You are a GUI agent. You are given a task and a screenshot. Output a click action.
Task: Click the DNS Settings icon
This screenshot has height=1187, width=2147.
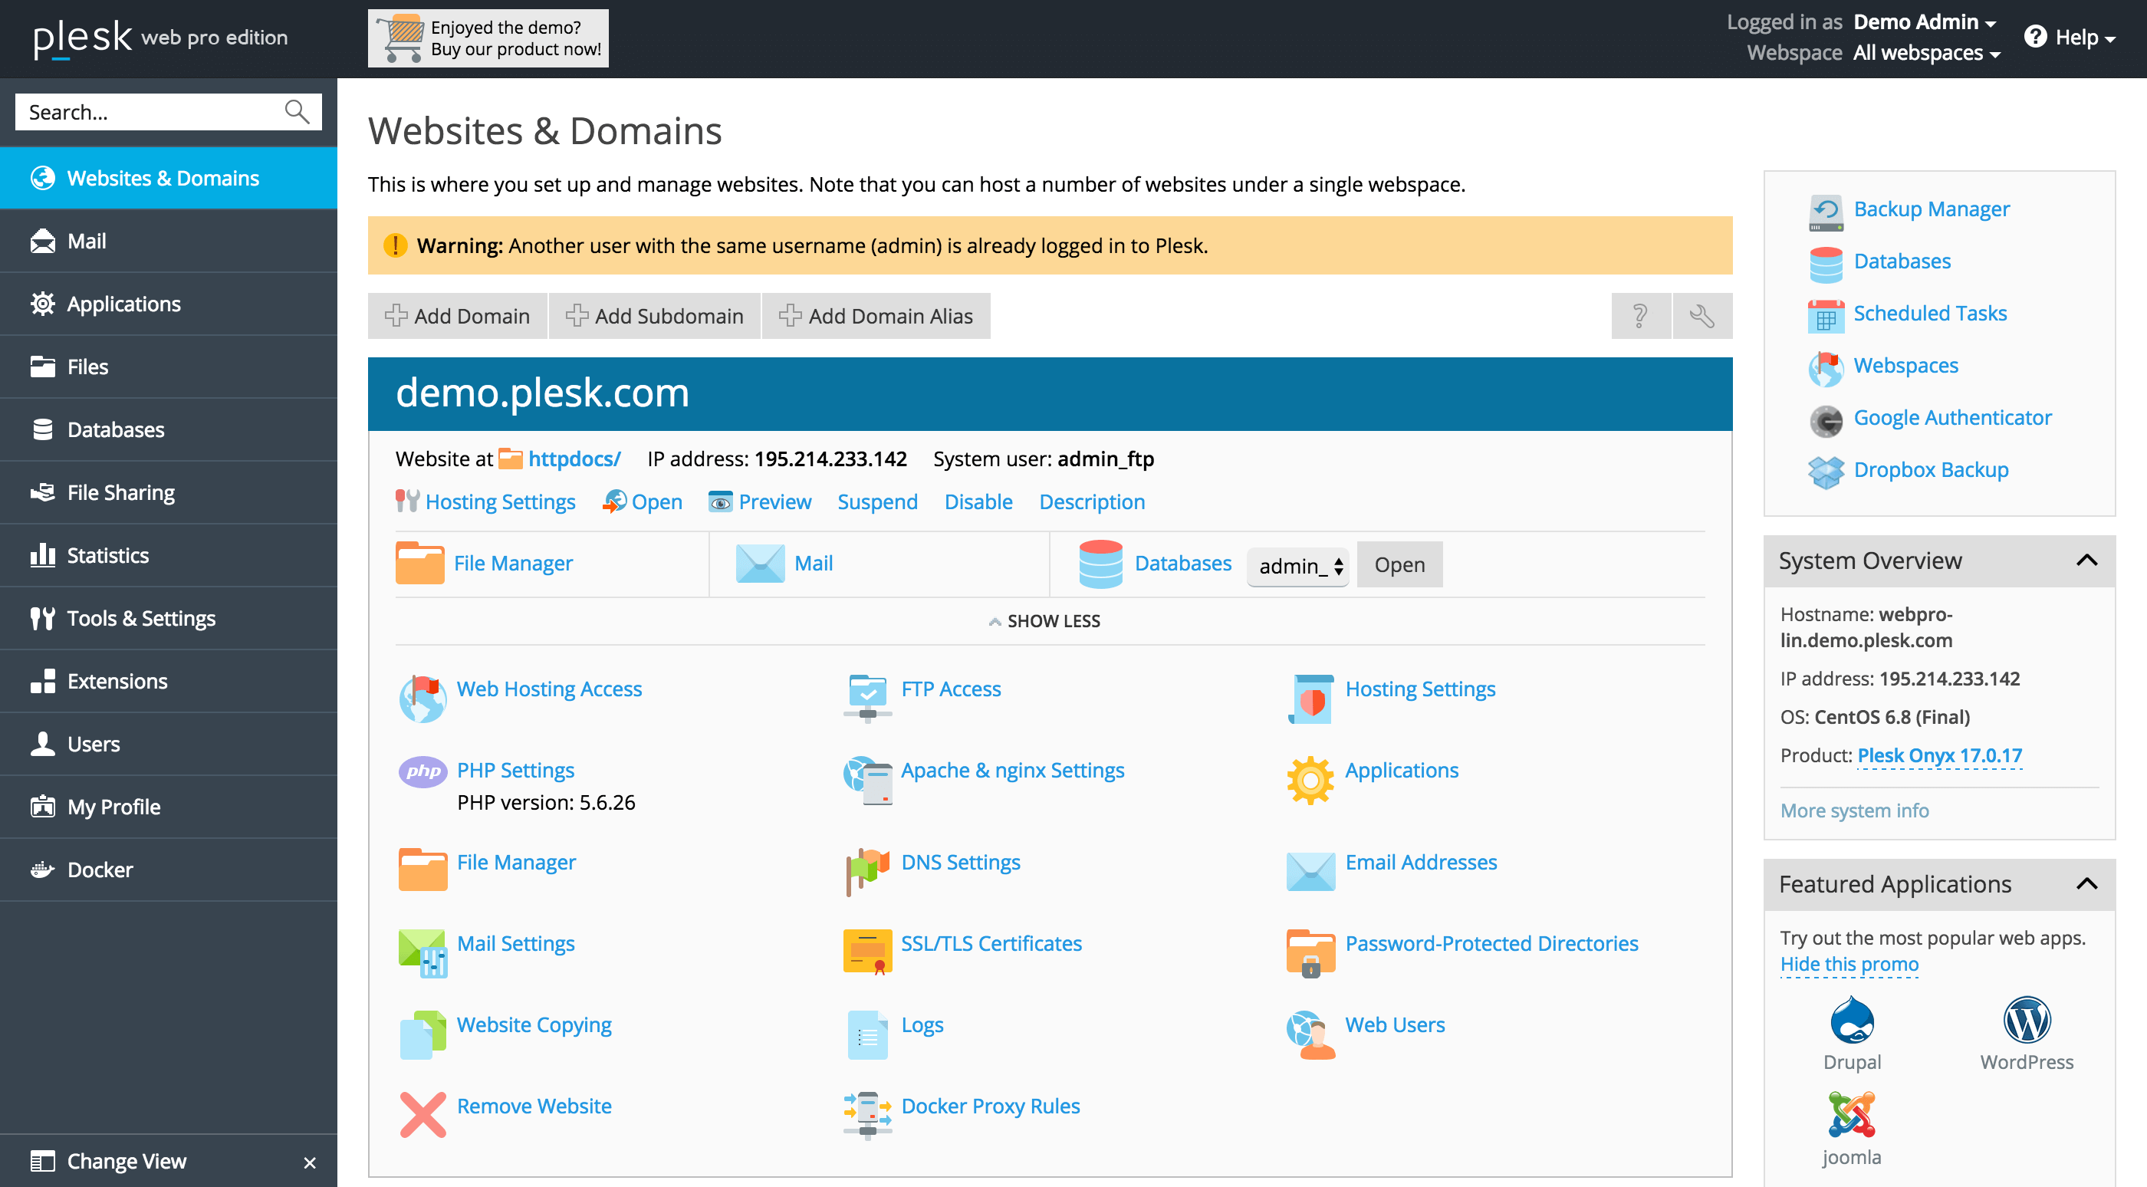click(x=865, y=863)
